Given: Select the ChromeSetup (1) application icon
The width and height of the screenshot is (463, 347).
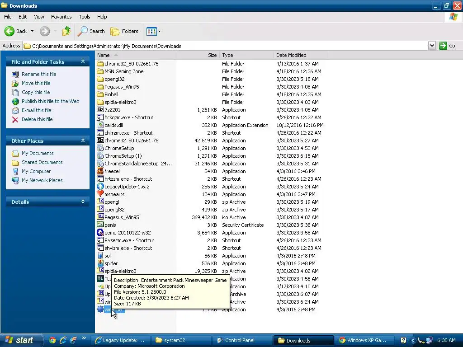Looking at the screenshot, I should [100, 155].
